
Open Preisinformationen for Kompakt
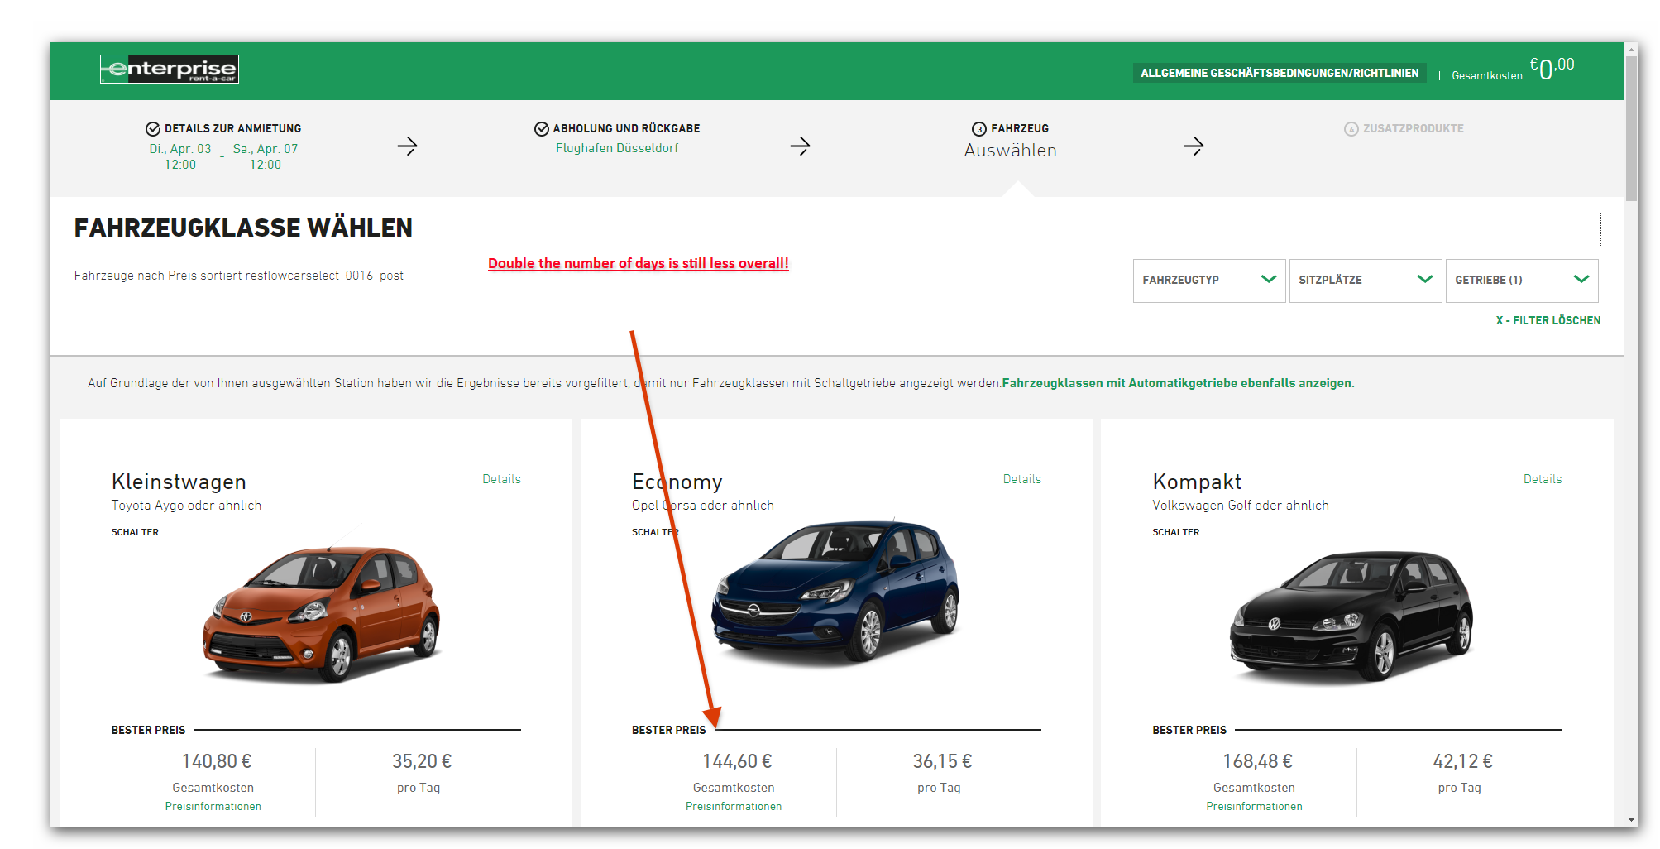pyautogui.click(x=1254, y=807)
